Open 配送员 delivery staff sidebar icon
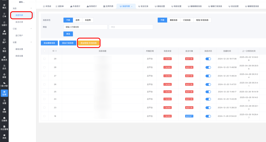The height and width of the screenshot is (142, 266). (4, 58)
